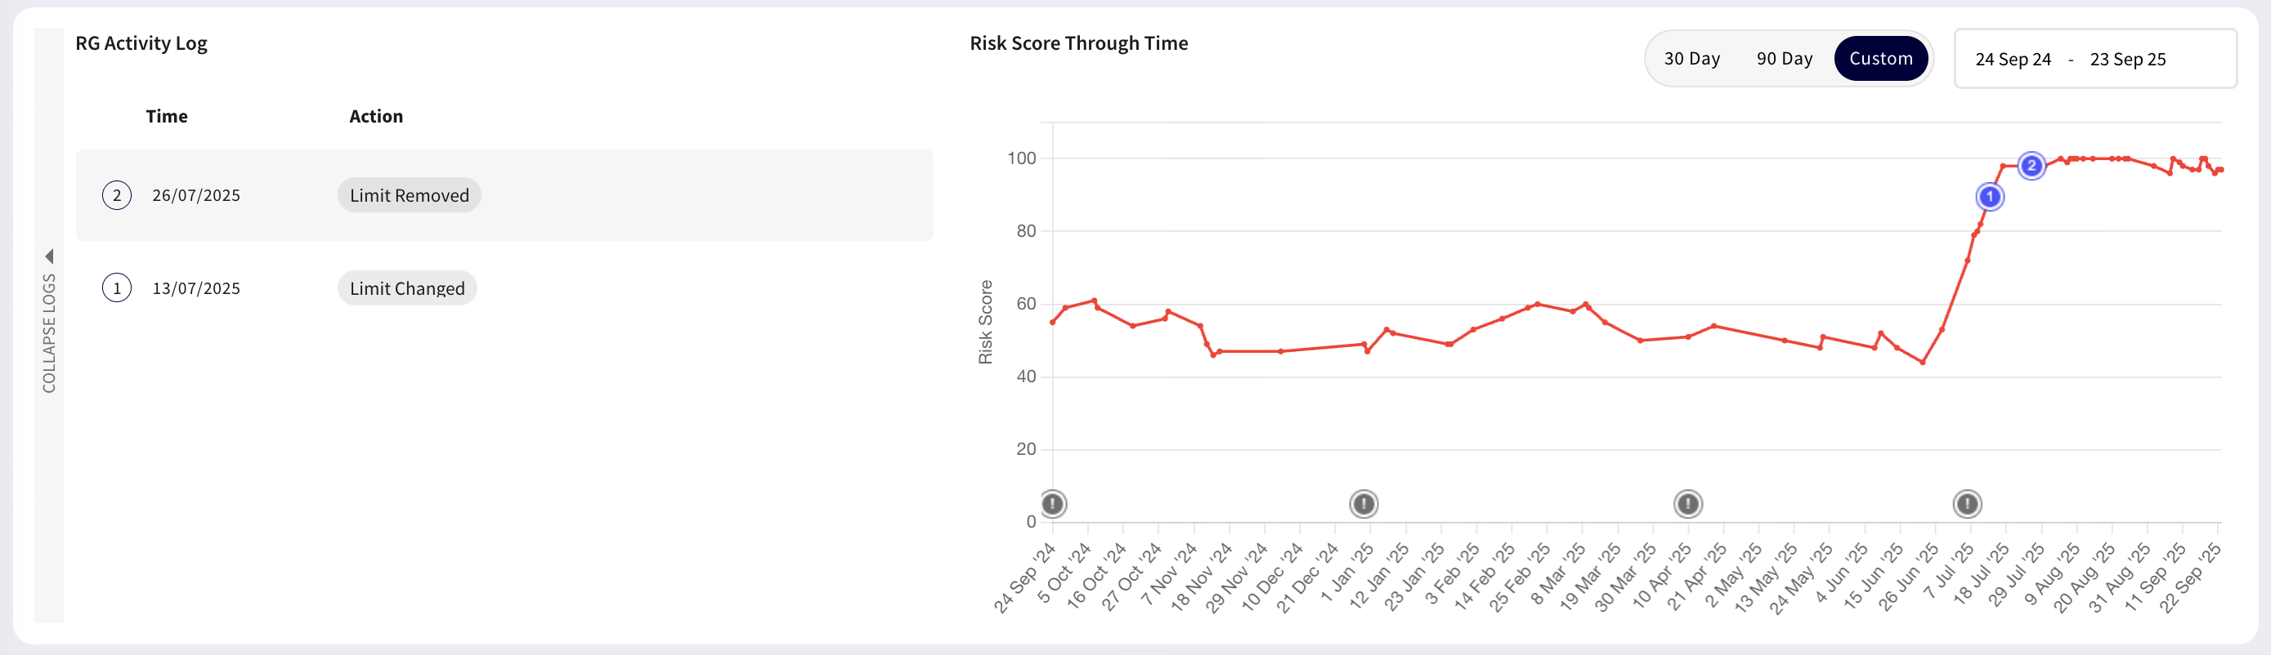2271x655 pixels.
Task: Click the Action column header
Action: pos(375,116)
